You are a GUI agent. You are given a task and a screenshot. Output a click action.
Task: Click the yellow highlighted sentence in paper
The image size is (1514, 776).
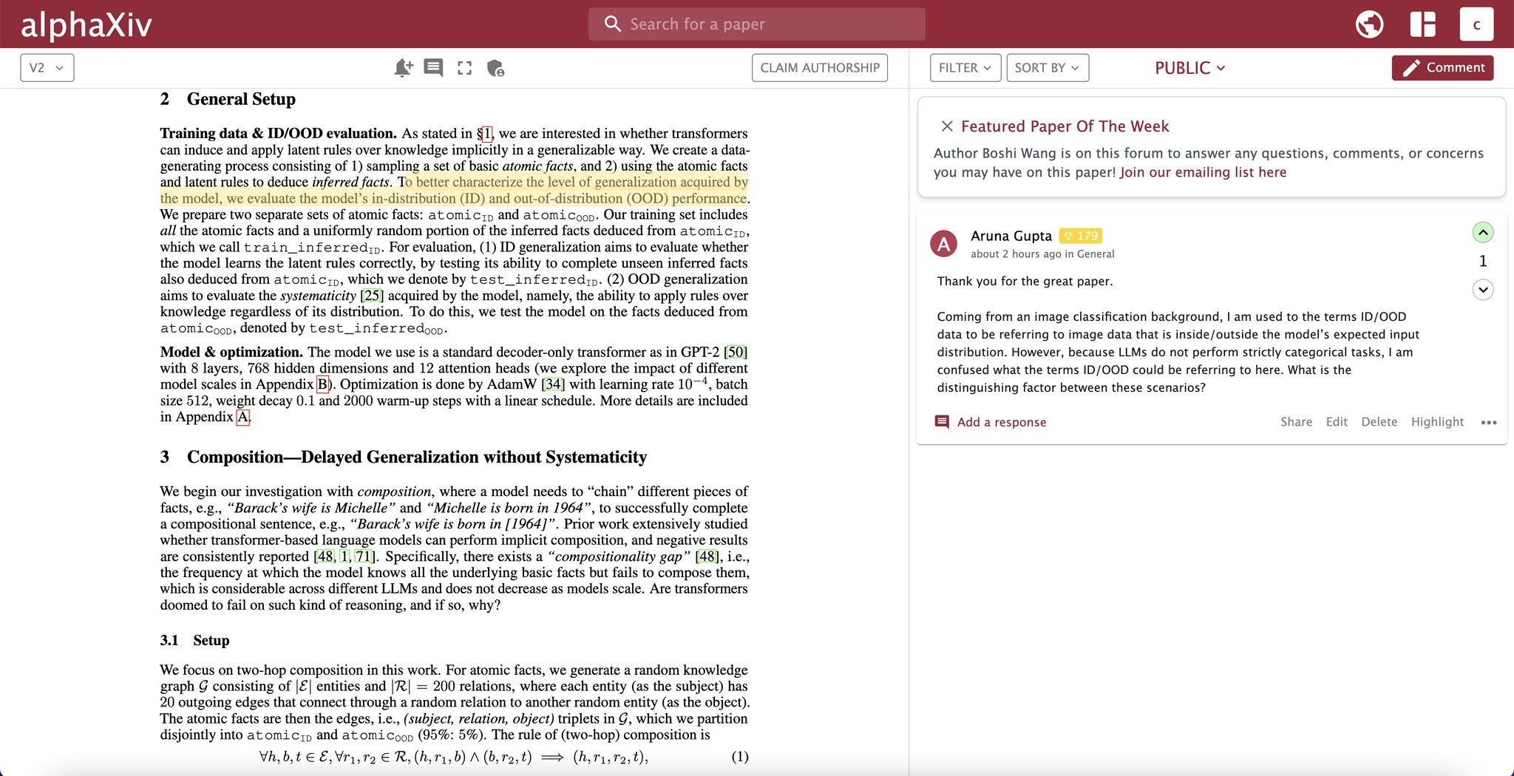click(454, 190)
